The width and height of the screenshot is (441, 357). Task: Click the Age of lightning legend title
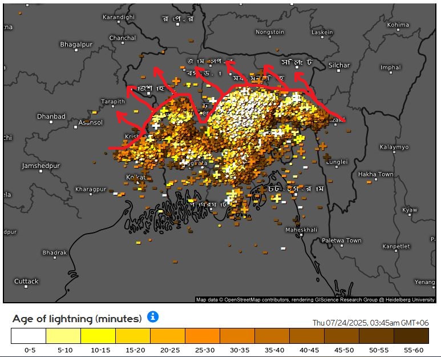[x=76, y=318]
